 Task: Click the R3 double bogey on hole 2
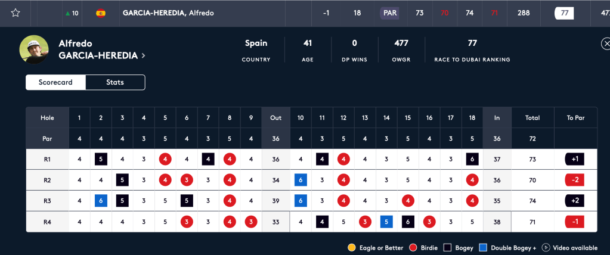tap(101, 201)
